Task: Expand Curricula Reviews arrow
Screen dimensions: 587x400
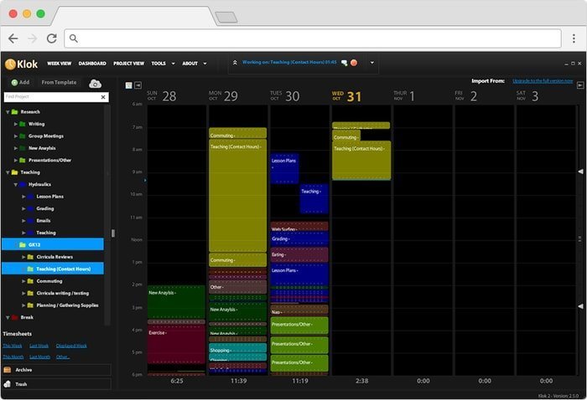Action: pos(23,257)
